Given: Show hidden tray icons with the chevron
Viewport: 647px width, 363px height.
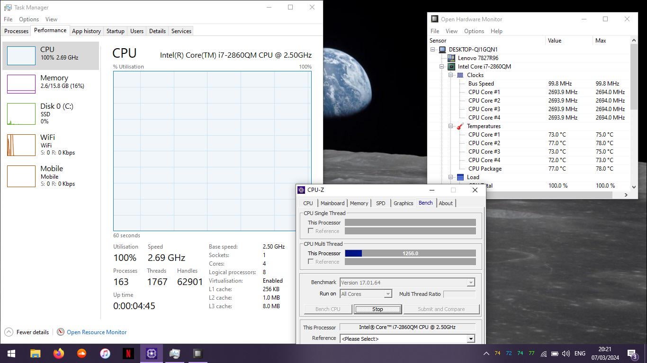Looking at the screenshot, I should click(x=486, y=354).
